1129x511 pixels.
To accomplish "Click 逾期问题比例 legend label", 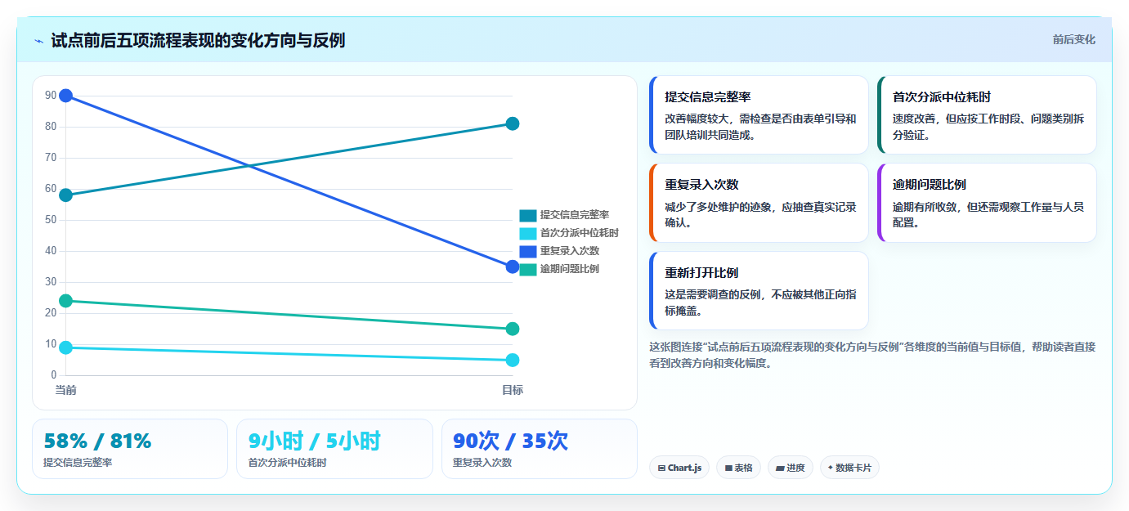I will [569, 269].
